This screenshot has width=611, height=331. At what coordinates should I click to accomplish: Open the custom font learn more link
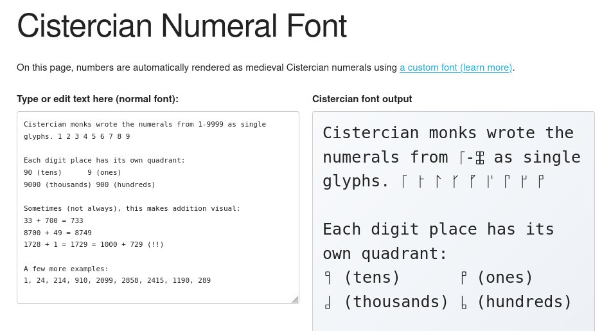coord(456,67)
